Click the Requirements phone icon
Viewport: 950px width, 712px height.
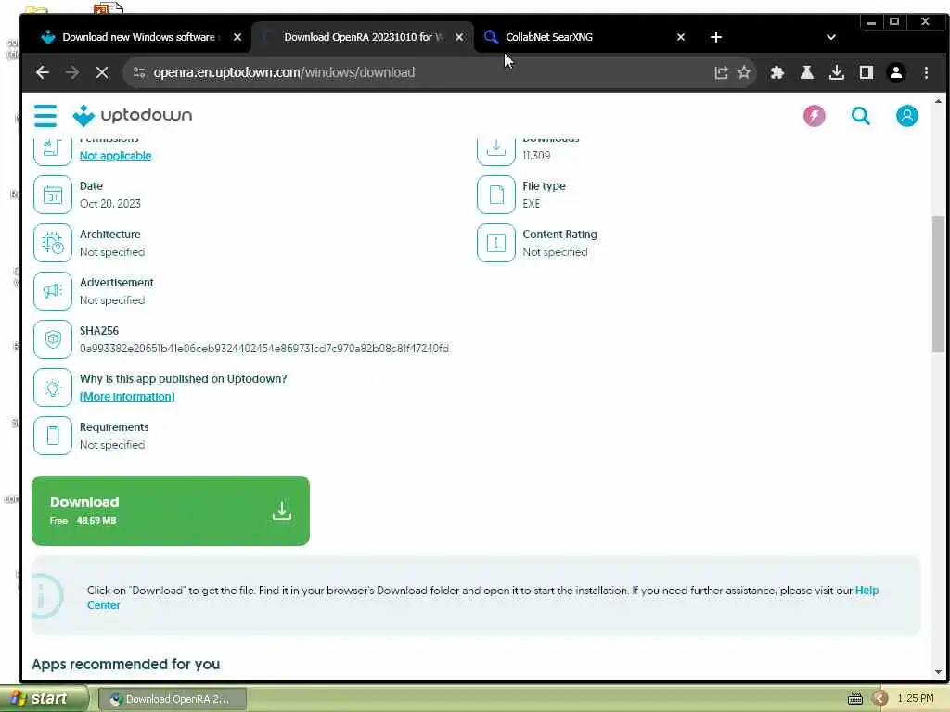click(x=53, y=436)
